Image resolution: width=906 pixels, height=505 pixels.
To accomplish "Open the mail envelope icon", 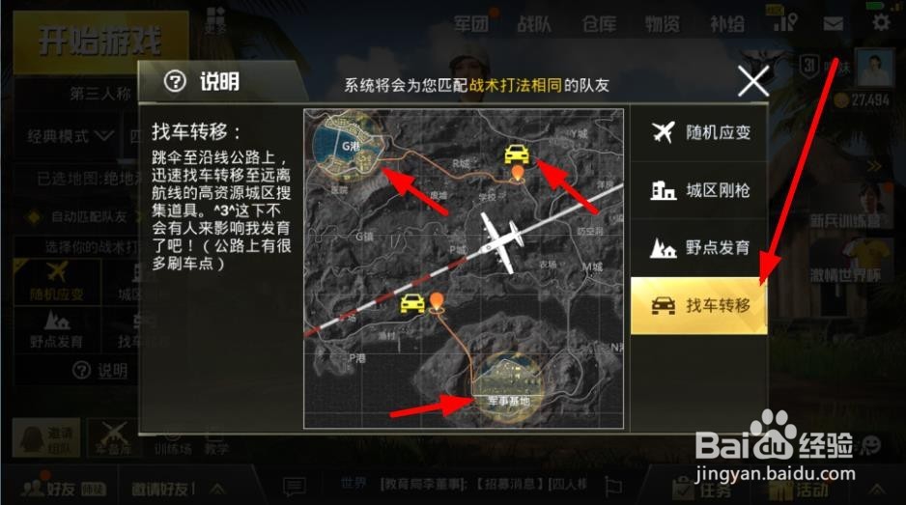I will [x=833, y=24].
